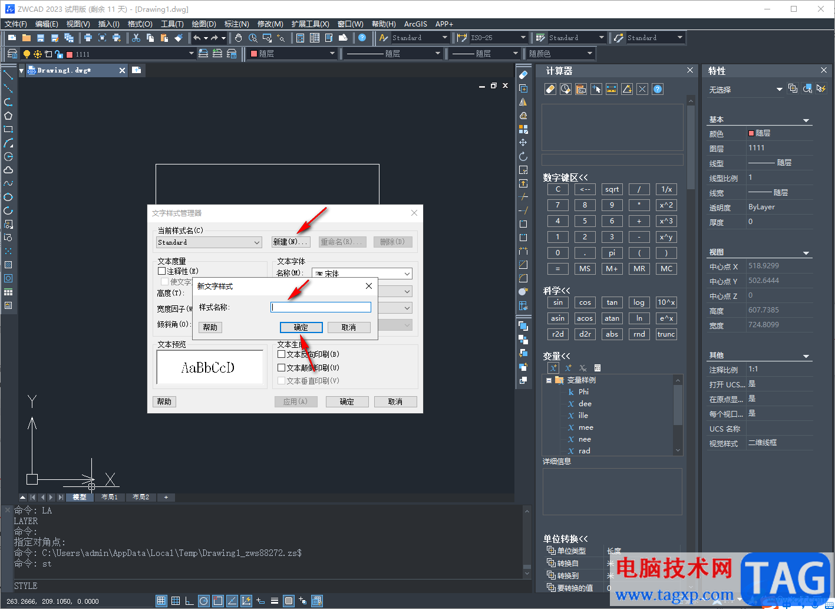Collapse the 数字键区 section

pos(565,177)
